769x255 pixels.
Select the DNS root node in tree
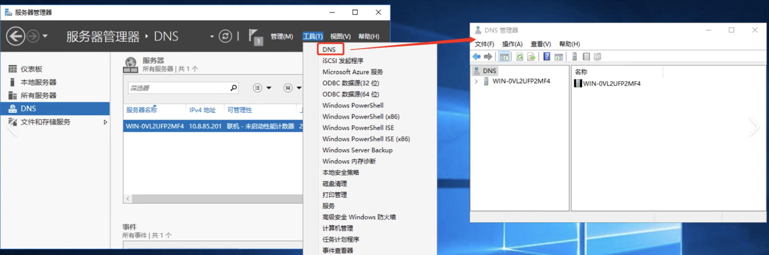tap(486, 71)
